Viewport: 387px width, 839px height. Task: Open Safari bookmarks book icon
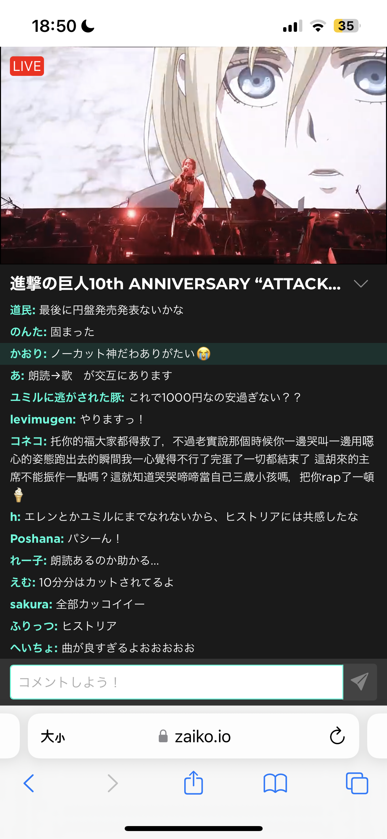pyautogui.click(x=275, y=783)
